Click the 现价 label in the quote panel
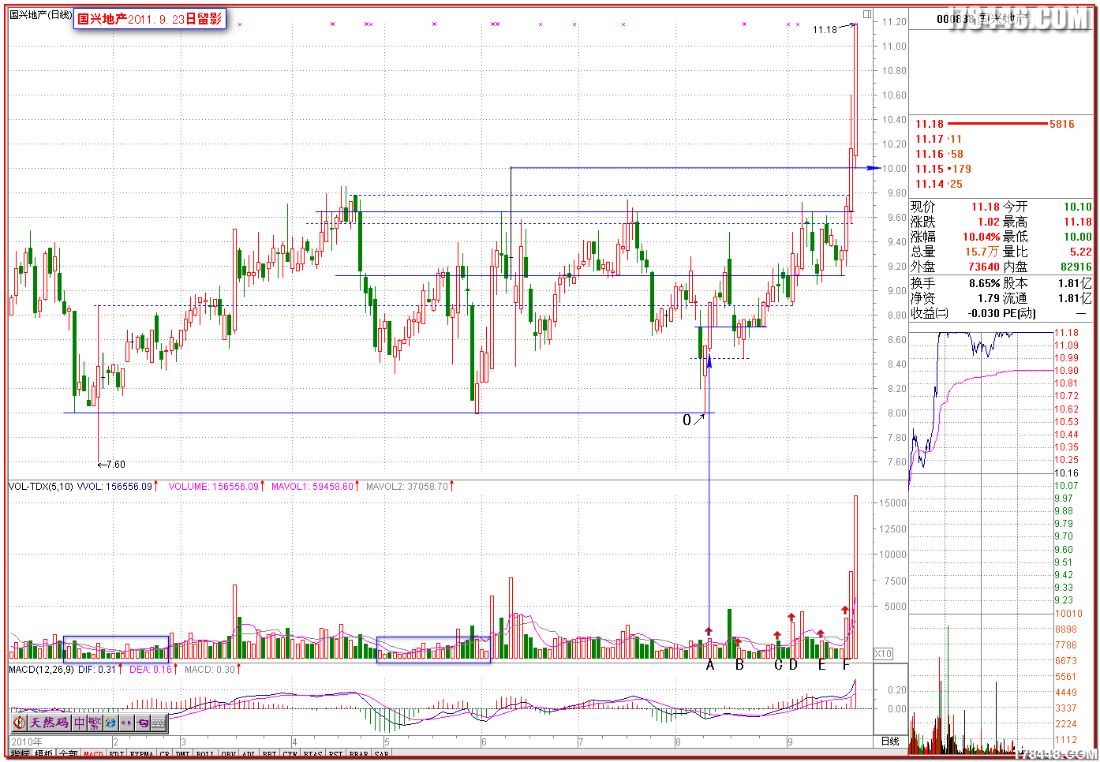1100x762 pixels. pos(923,207)
